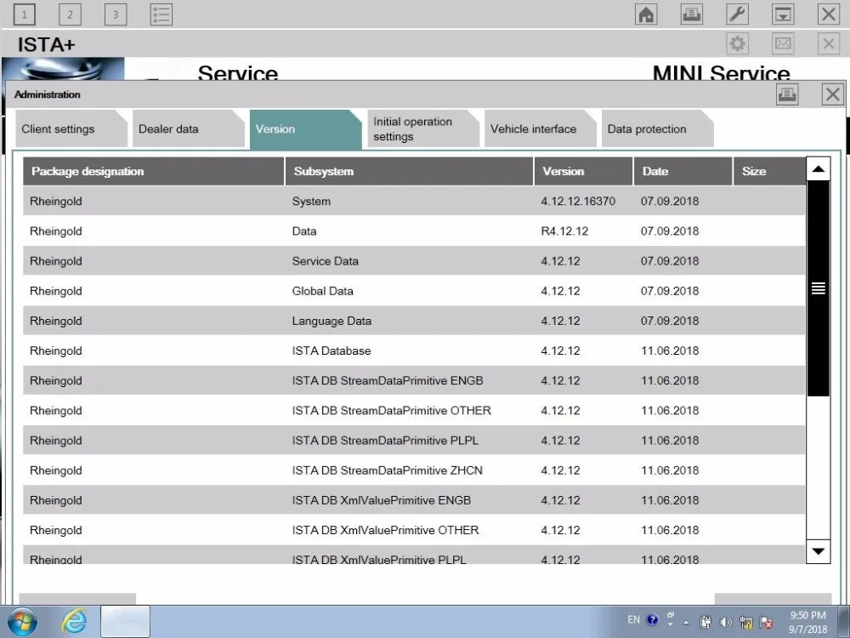Viewport: 850px width, 638px height.
Task: Click the scrollbar up arrow
Action: click(x=818, y=168)
